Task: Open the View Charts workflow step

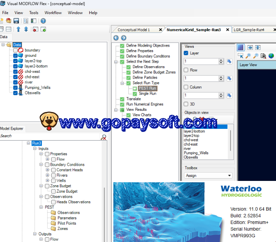Action: tap(142, 115)
